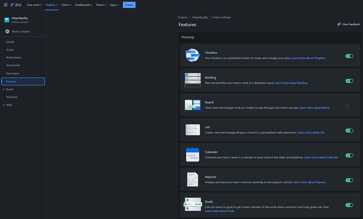Open the Projects dropdown menu
This screenshot has height=219, width=363.
click(x=52, y=5)
